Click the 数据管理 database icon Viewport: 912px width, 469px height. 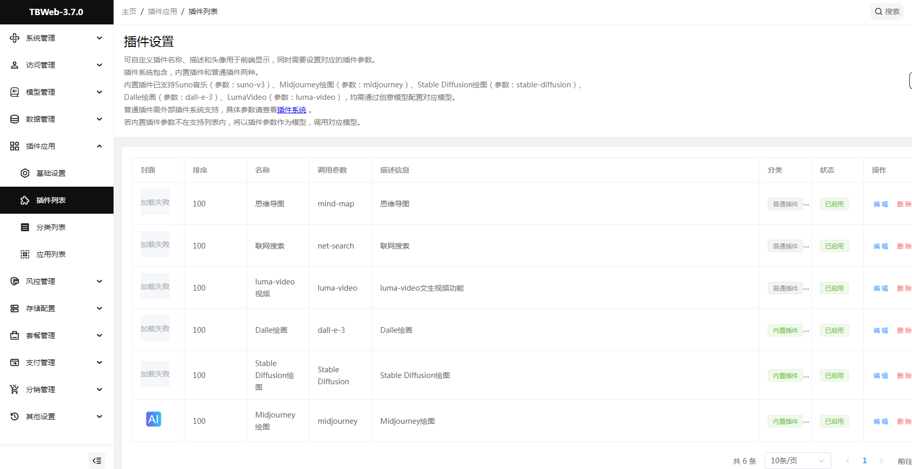tap(15, 119)
